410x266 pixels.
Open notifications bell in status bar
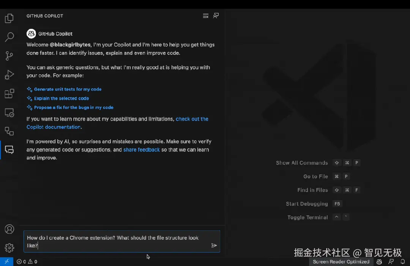coord(403,261)
